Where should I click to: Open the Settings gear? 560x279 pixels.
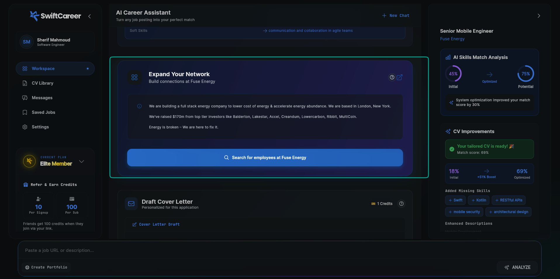(40, 127)
